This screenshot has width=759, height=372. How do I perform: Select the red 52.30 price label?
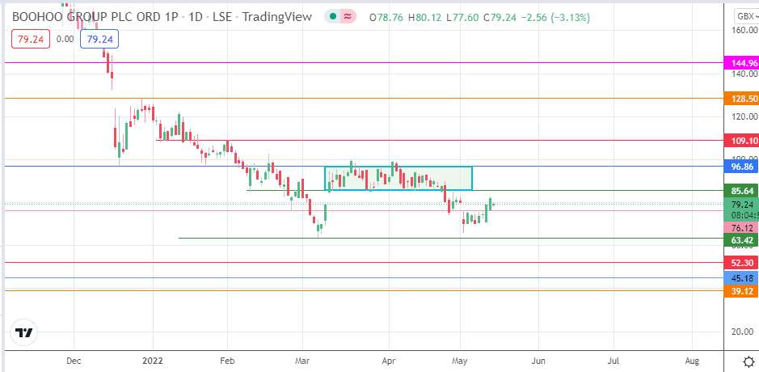740,263
